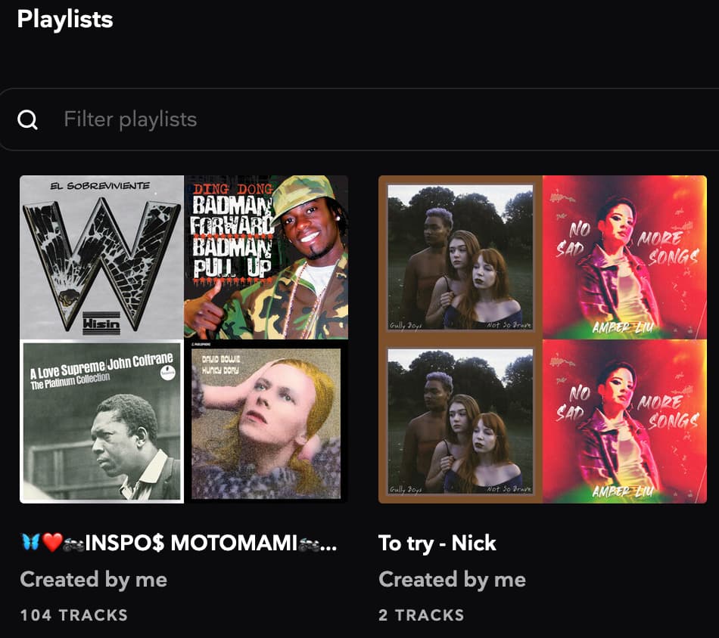This screenshot has width=719, height=638.
Task: Select the top Amber Liu No More Sad Songs cover
Action: click(624, 257)
